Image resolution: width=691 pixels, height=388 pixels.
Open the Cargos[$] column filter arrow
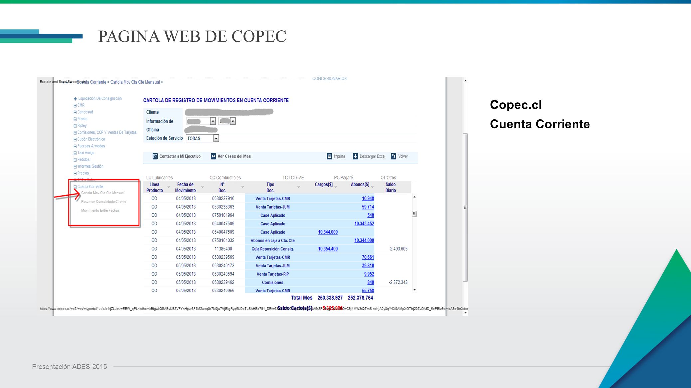(336, 187)
